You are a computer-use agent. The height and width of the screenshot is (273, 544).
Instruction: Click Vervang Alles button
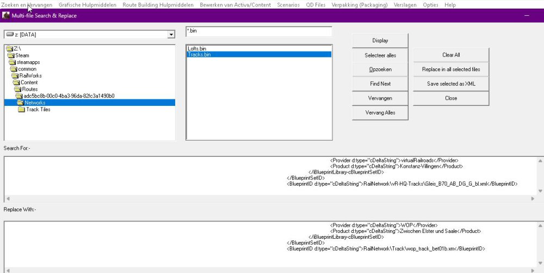click(x=380, y=113)
